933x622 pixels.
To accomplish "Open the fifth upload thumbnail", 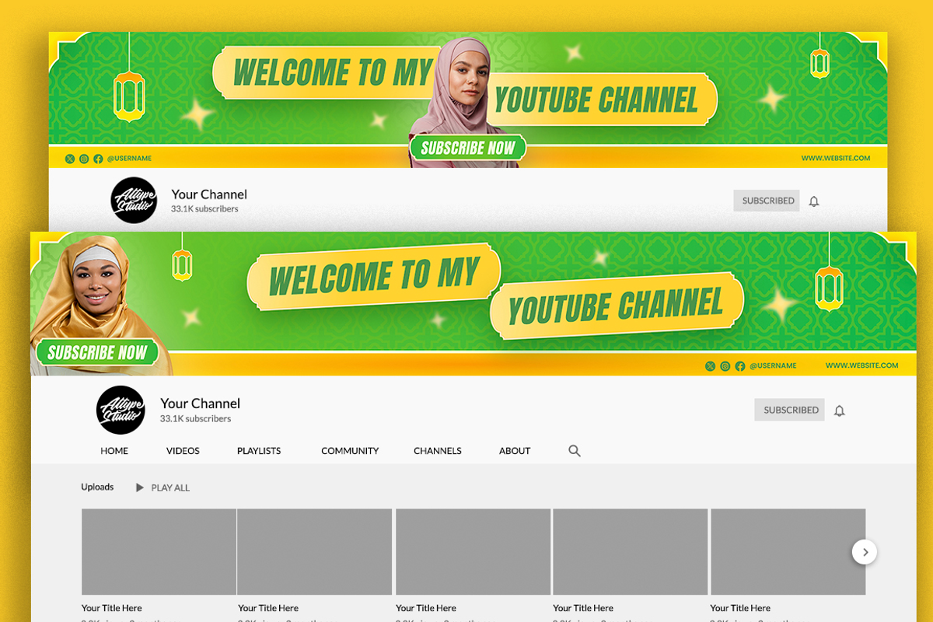I will [788, 552].
